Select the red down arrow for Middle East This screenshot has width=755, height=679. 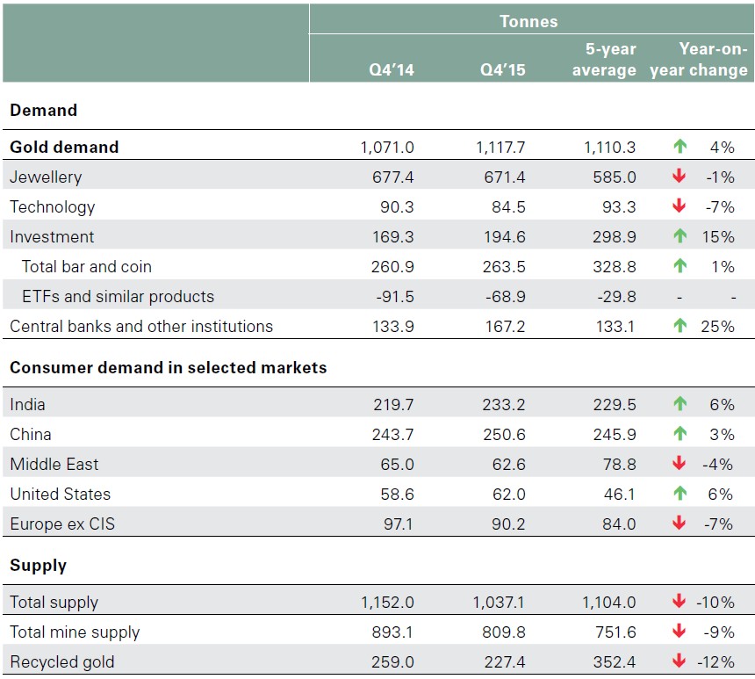click(679, 464)
